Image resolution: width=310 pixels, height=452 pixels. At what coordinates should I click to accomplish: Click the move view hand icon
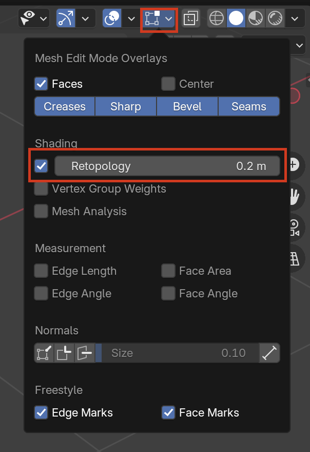302,197
